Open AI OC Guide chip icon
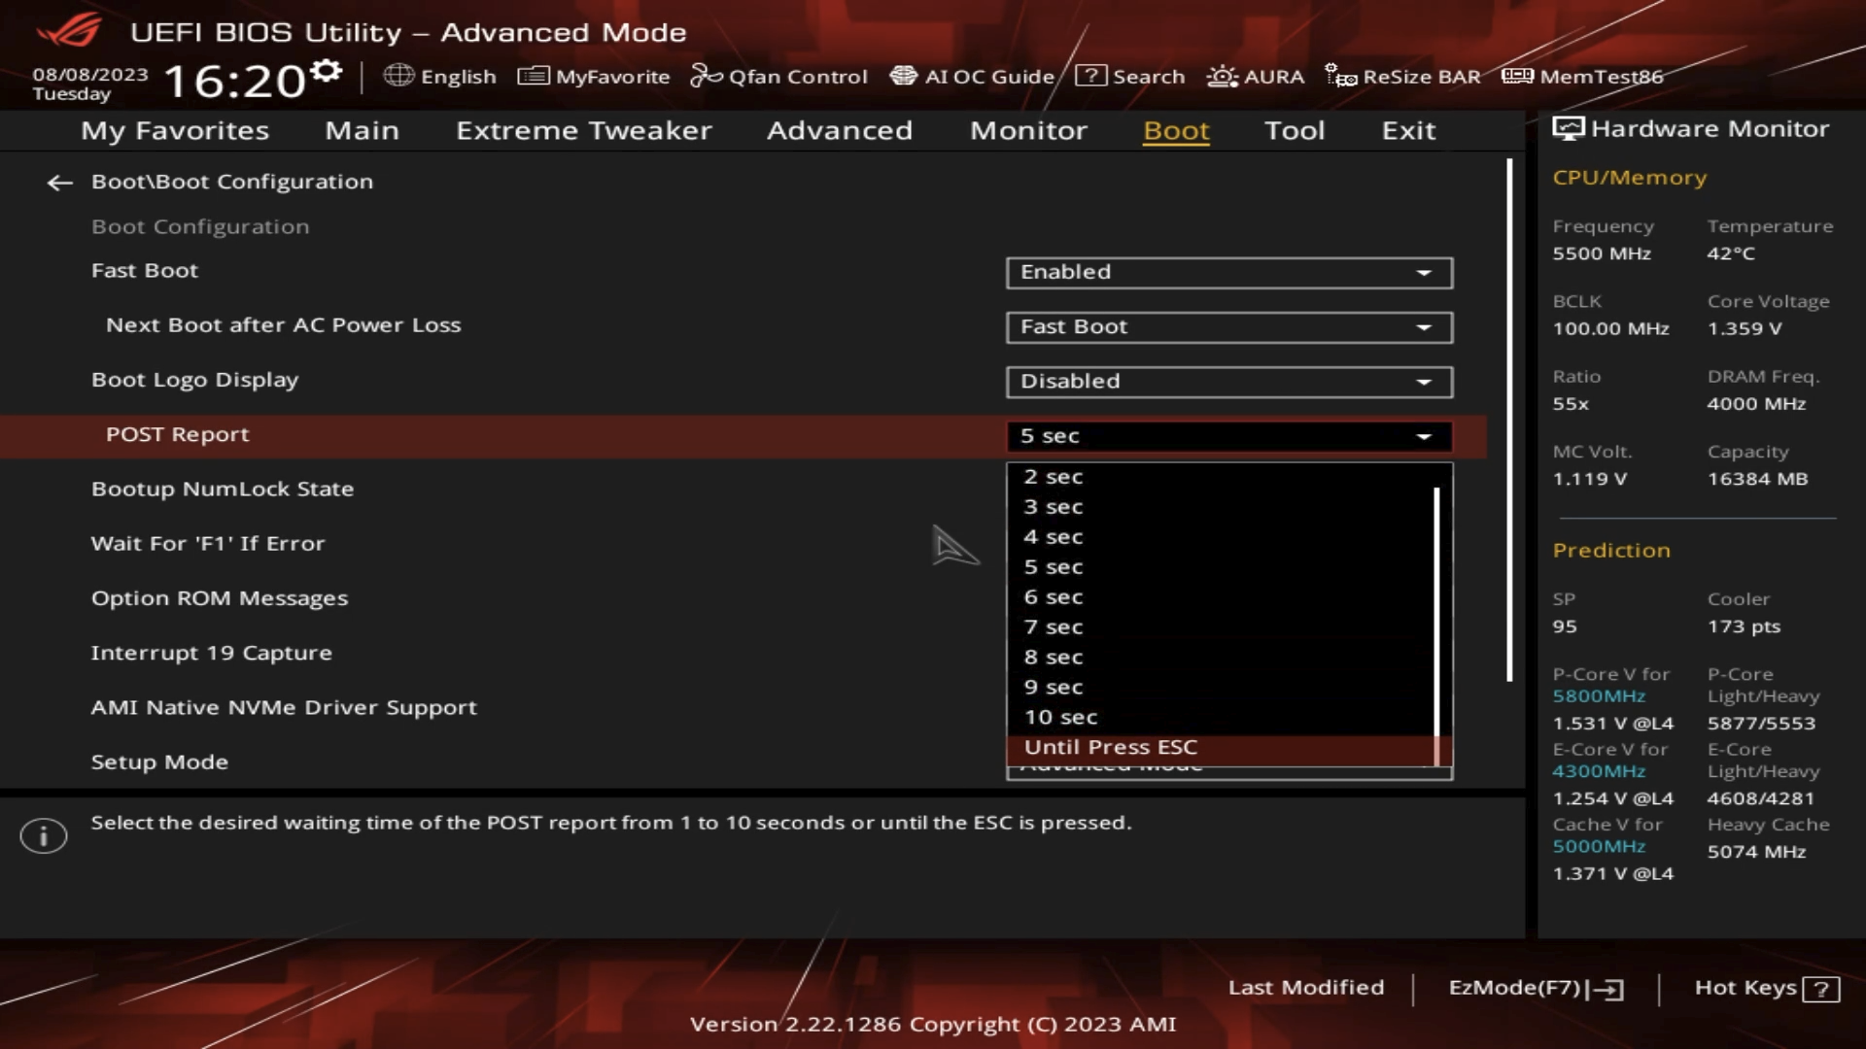 coord(903,76)
